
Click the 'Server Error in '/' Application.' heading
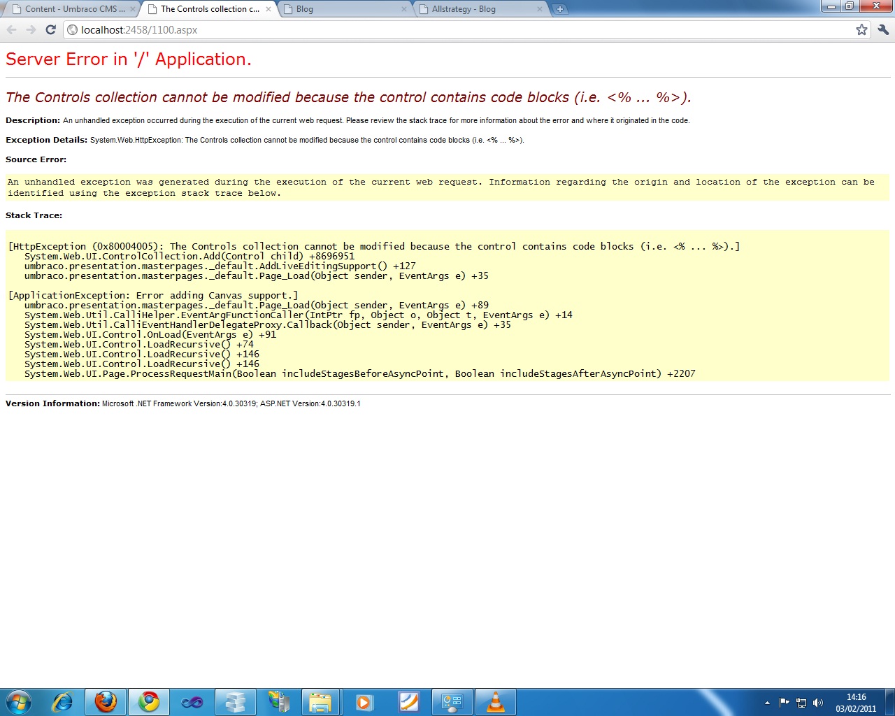point(129,59)
